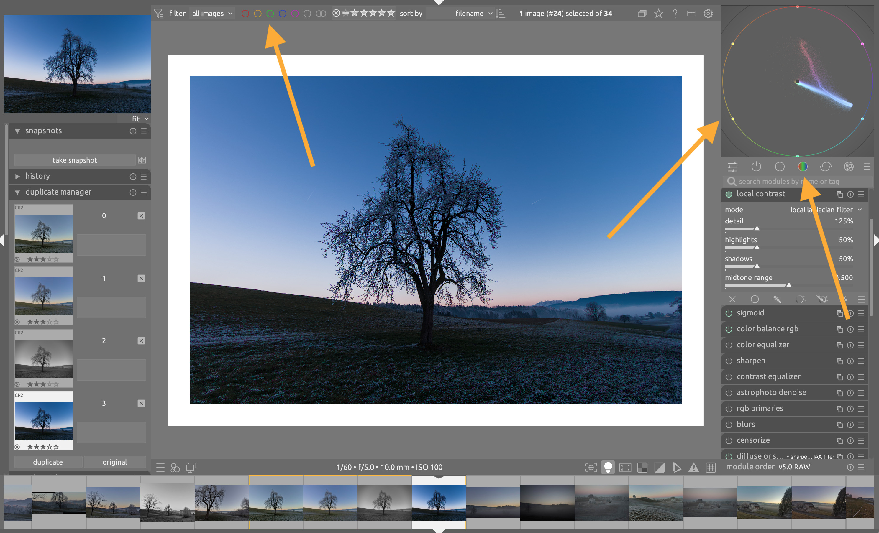Image resolution: width=879 pixels, height=533 pixels.
Task: Open global preferences gear icon
Action: 708,14
